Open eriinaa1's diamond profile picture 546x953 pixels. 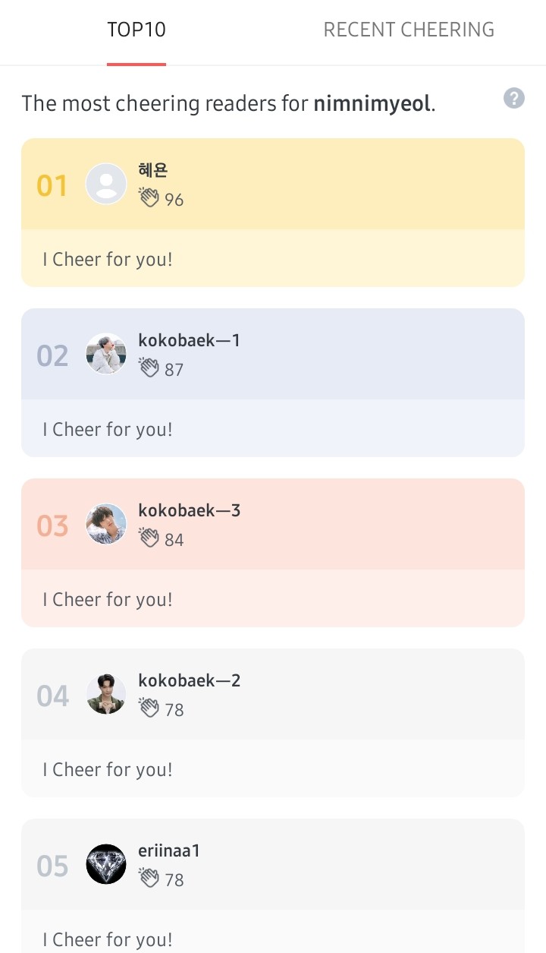tap(106, 864)
